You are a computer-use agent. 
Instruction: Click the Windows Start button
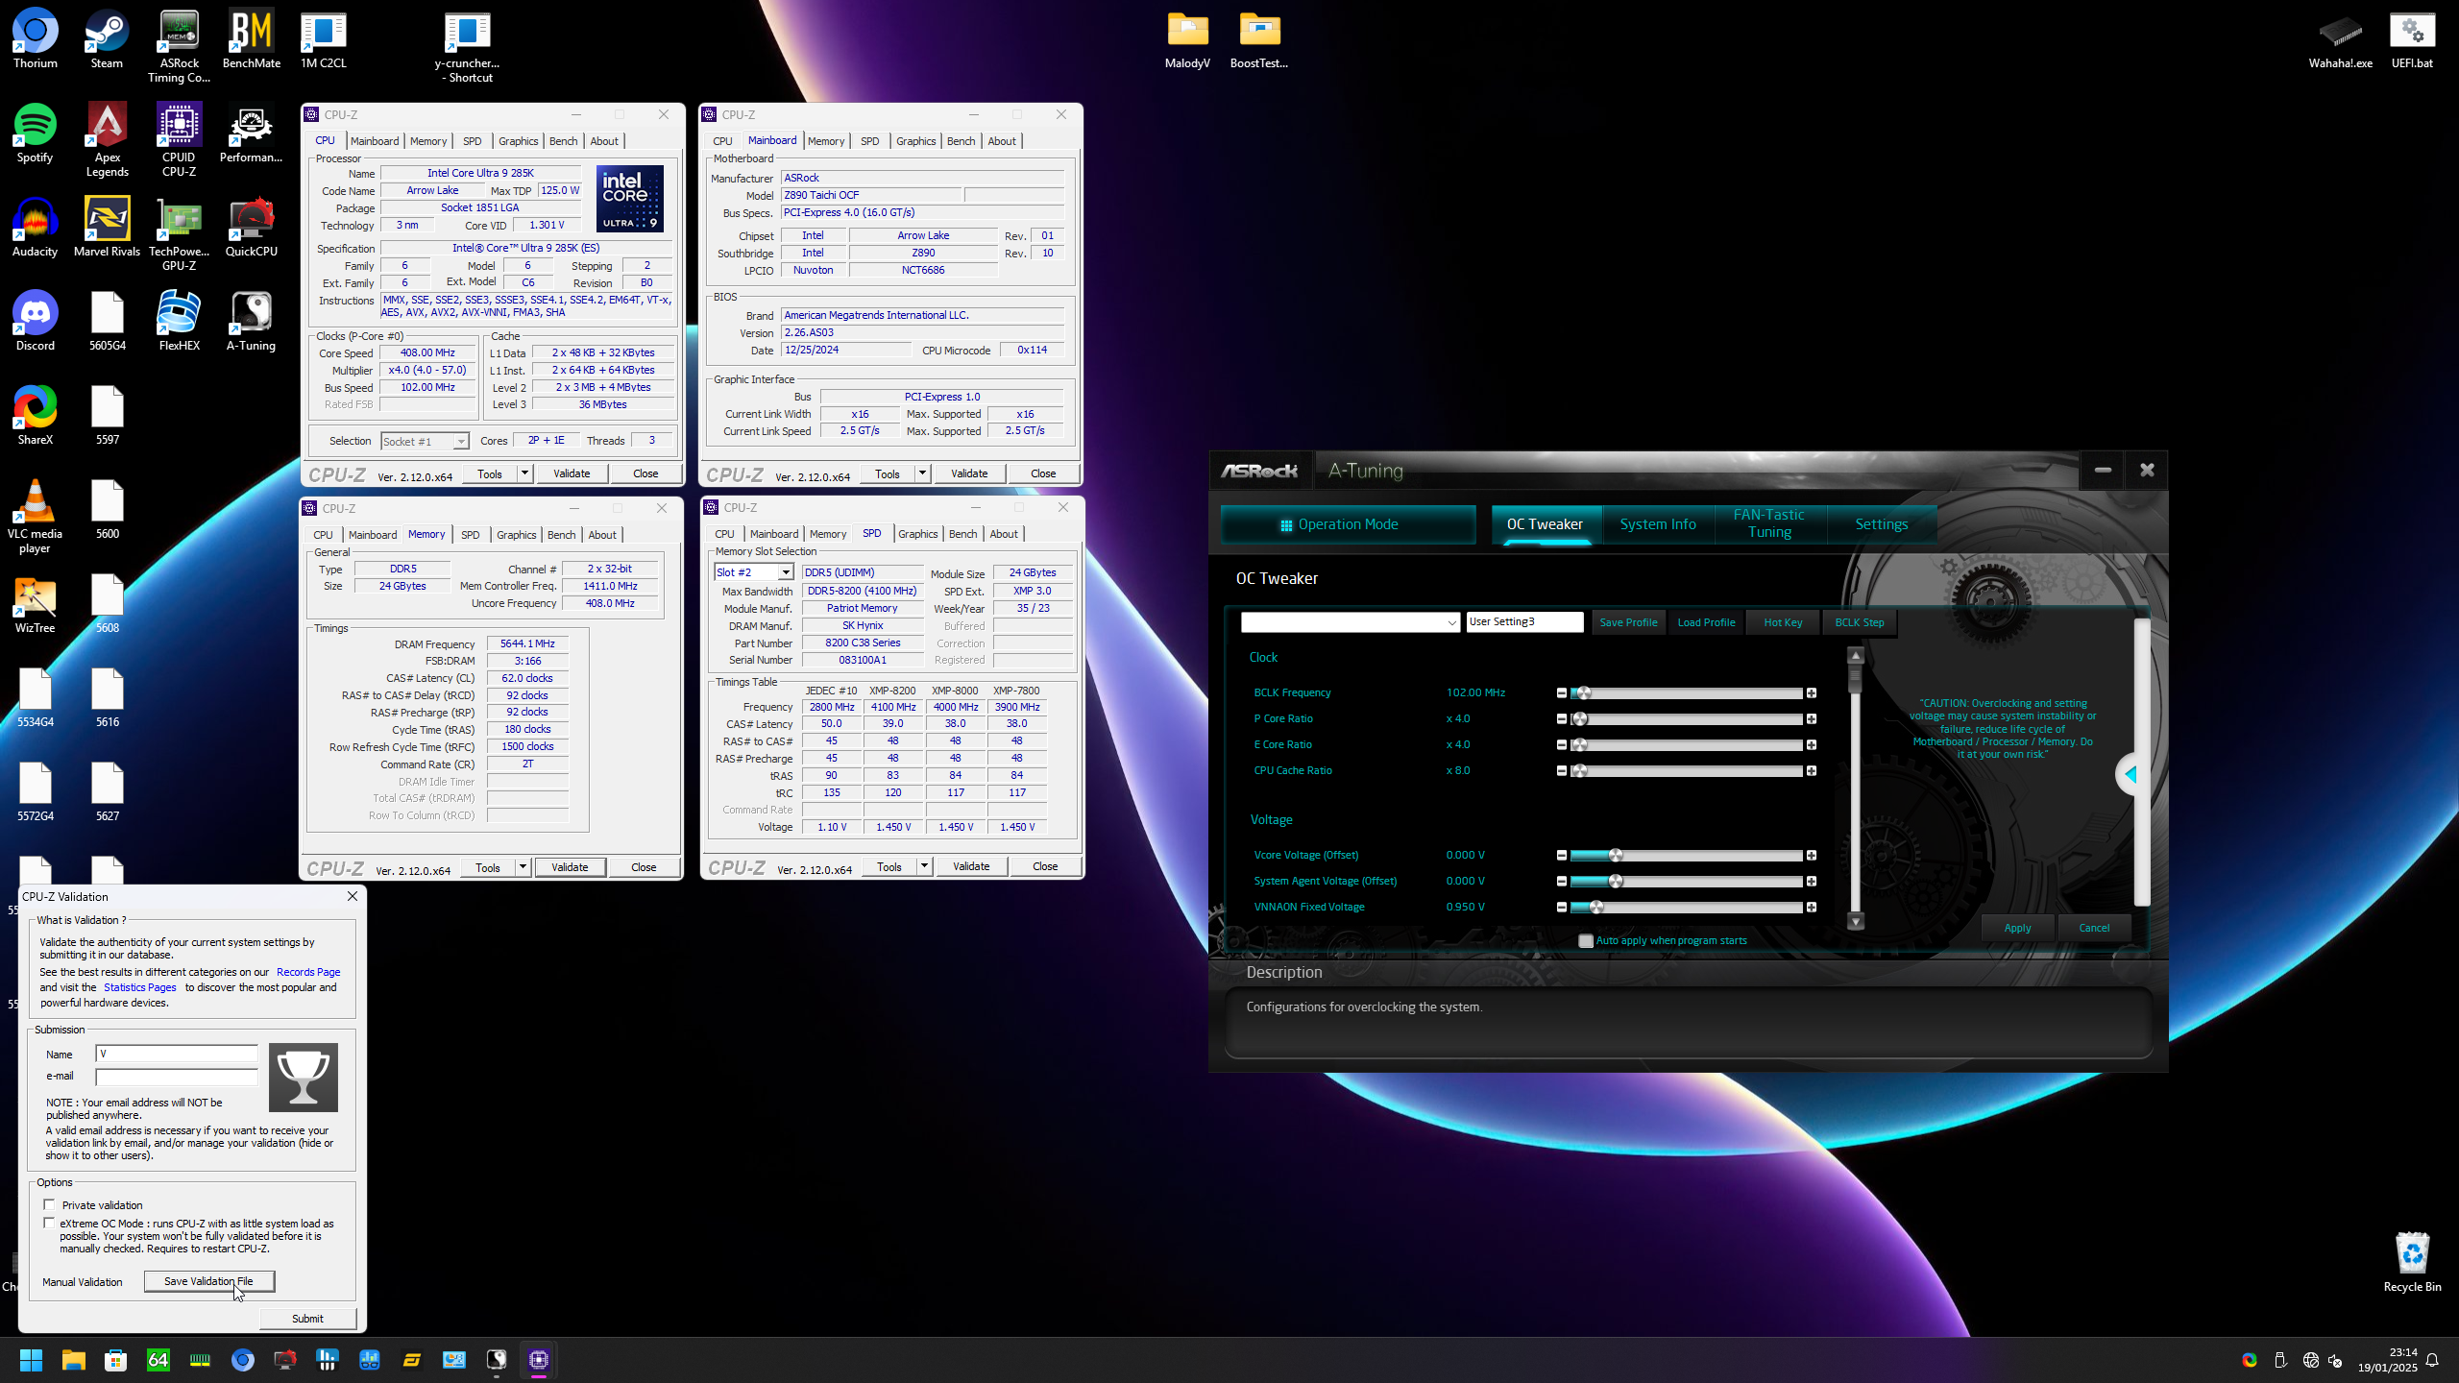click(31, 1360)
